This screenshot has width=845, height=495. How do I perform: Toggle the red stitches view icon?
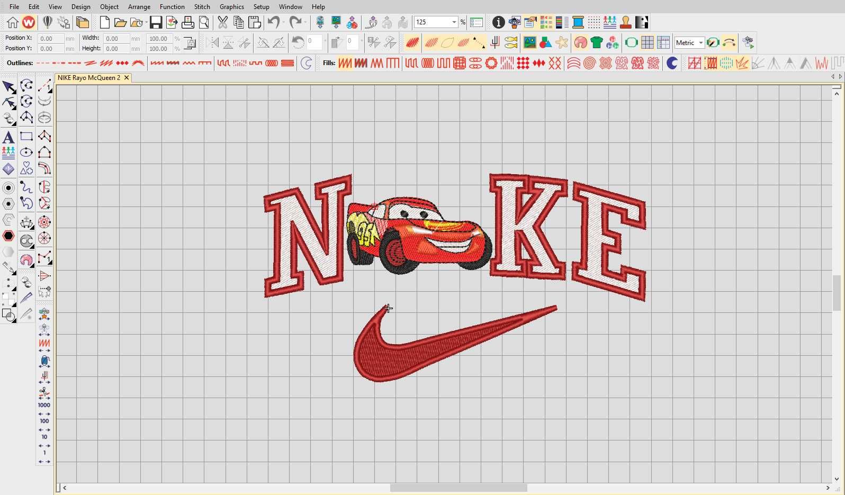point(412,42)
